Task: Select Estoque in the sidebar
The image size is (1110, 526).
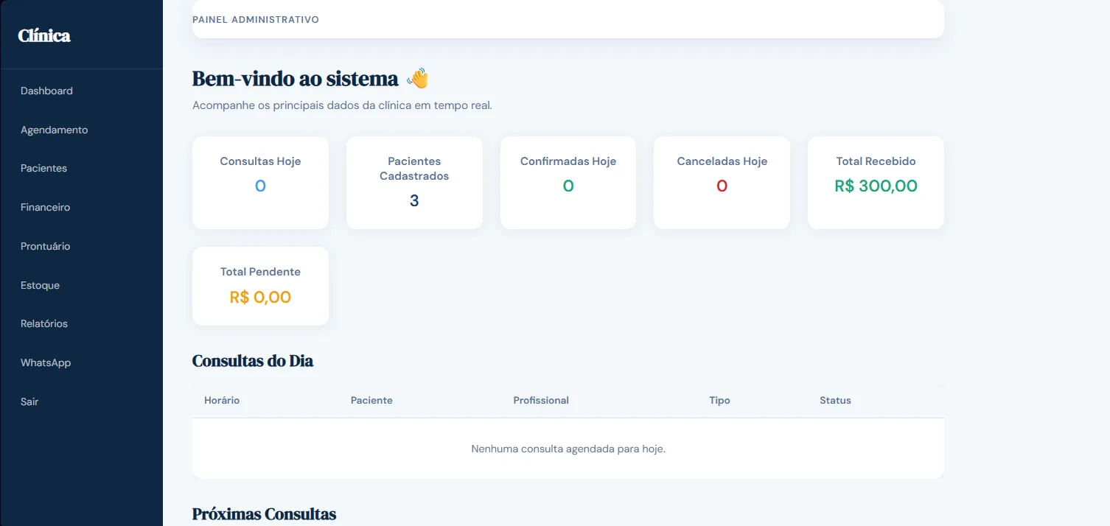Action: point(40,285)
